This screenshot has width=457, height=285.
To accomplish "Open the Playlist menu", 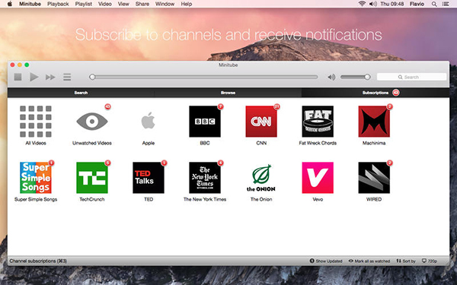I will coord(83,4).
